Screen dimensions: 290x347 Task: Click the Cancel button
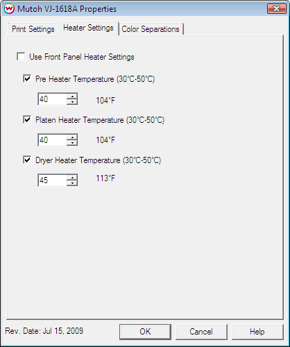tap(201, 332)
